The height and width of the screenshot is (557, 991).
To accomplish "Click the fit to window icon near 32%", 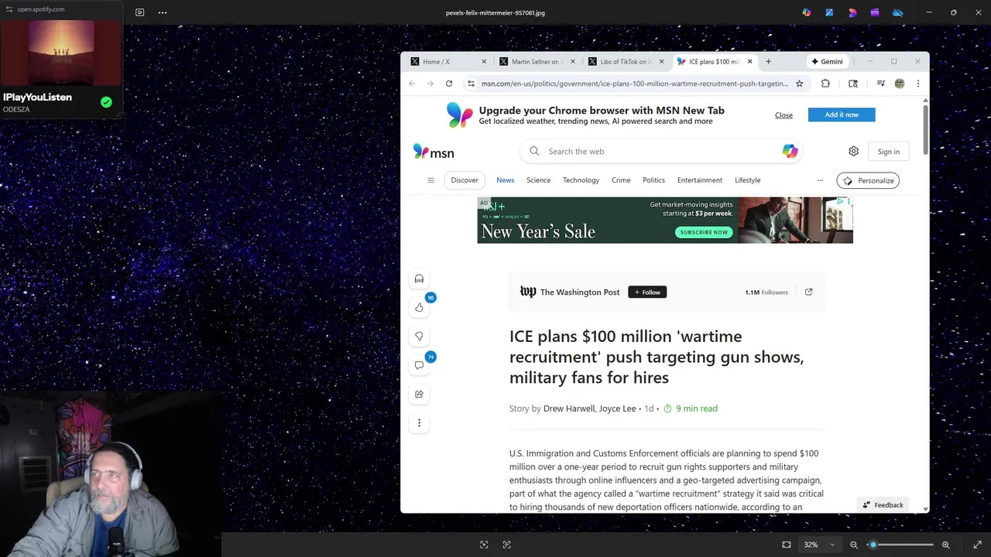I will 787,545.
